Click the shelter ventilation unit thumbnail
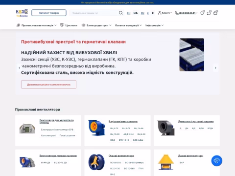The height and width of the screenshot is (176, 235). point(27,129)
